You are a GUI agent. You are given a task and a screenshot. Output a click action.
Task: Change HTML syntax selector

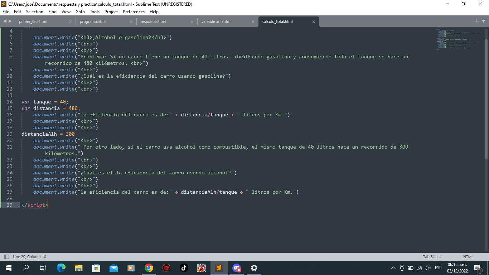[x=468, y=257]
